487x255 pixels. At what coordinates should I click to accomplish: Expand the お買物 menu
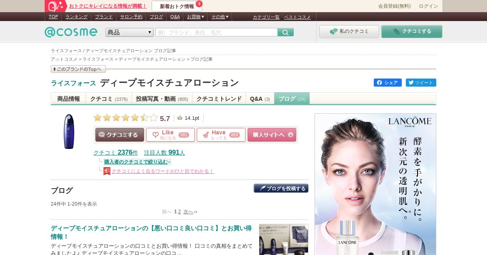coord(195,17)
